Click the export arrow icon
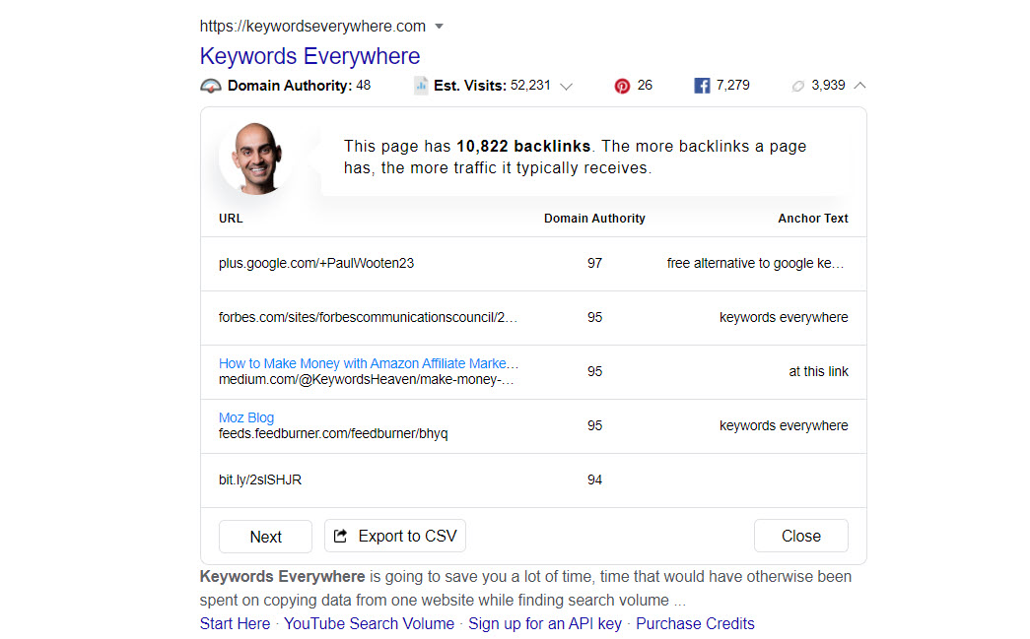This screenshot has width=1030, height=639. point(341,537)
